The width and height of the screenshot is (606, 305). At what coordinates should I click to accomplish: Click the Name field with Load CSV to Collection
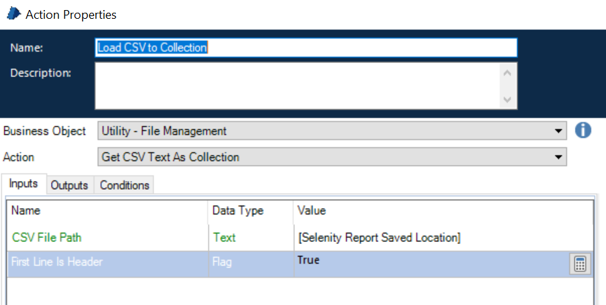306,48
